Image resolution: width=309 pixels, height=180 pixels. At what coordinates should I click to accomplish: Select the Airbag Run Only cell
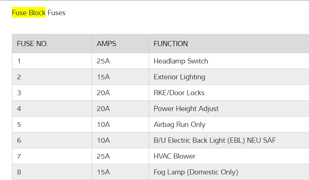coord(179,125)
